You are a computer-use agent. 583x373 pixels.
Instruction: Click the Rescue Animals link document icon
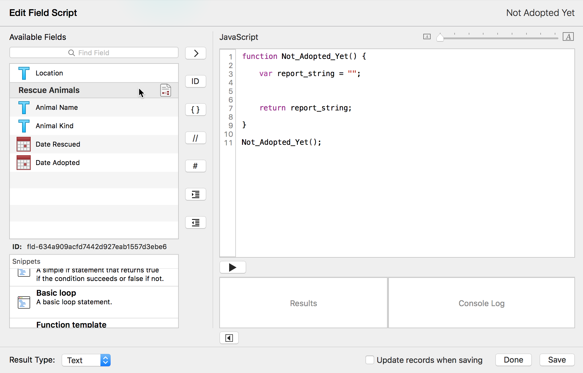166,90
